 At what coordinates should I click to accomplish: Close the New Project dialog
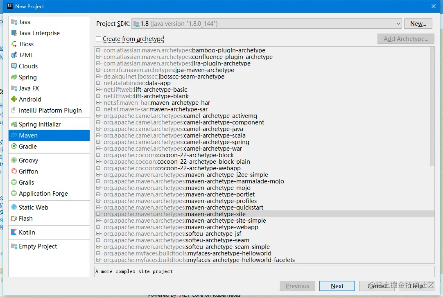tap(434, 6)
